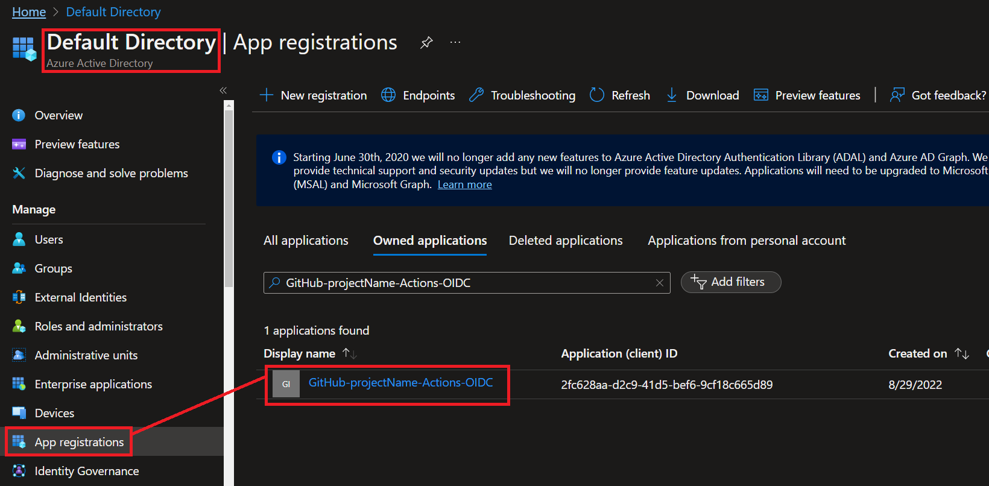Click the Administrative units icon
The image size is (989, 486).
(19, 355)
